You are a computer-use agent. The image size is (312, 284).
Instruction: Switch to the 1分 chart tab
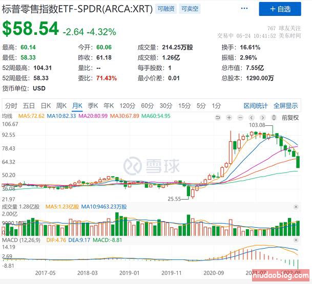[216, 106]
